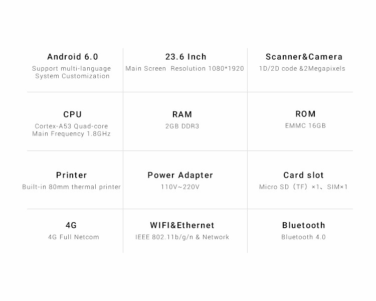Select the Power Adapter heading

point(180,176)
